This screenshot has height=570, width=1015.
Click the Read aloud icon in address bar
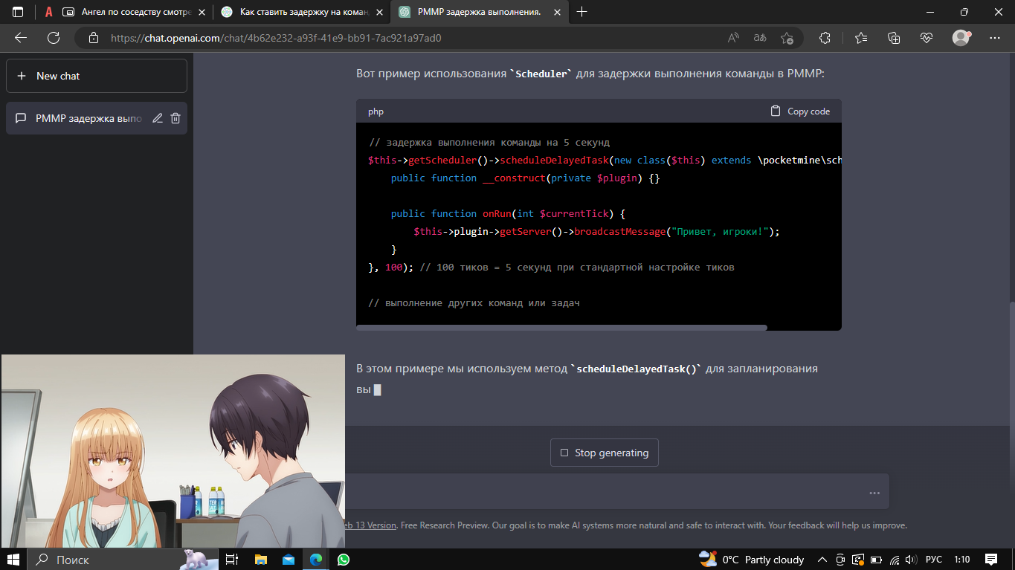point(733,38)
